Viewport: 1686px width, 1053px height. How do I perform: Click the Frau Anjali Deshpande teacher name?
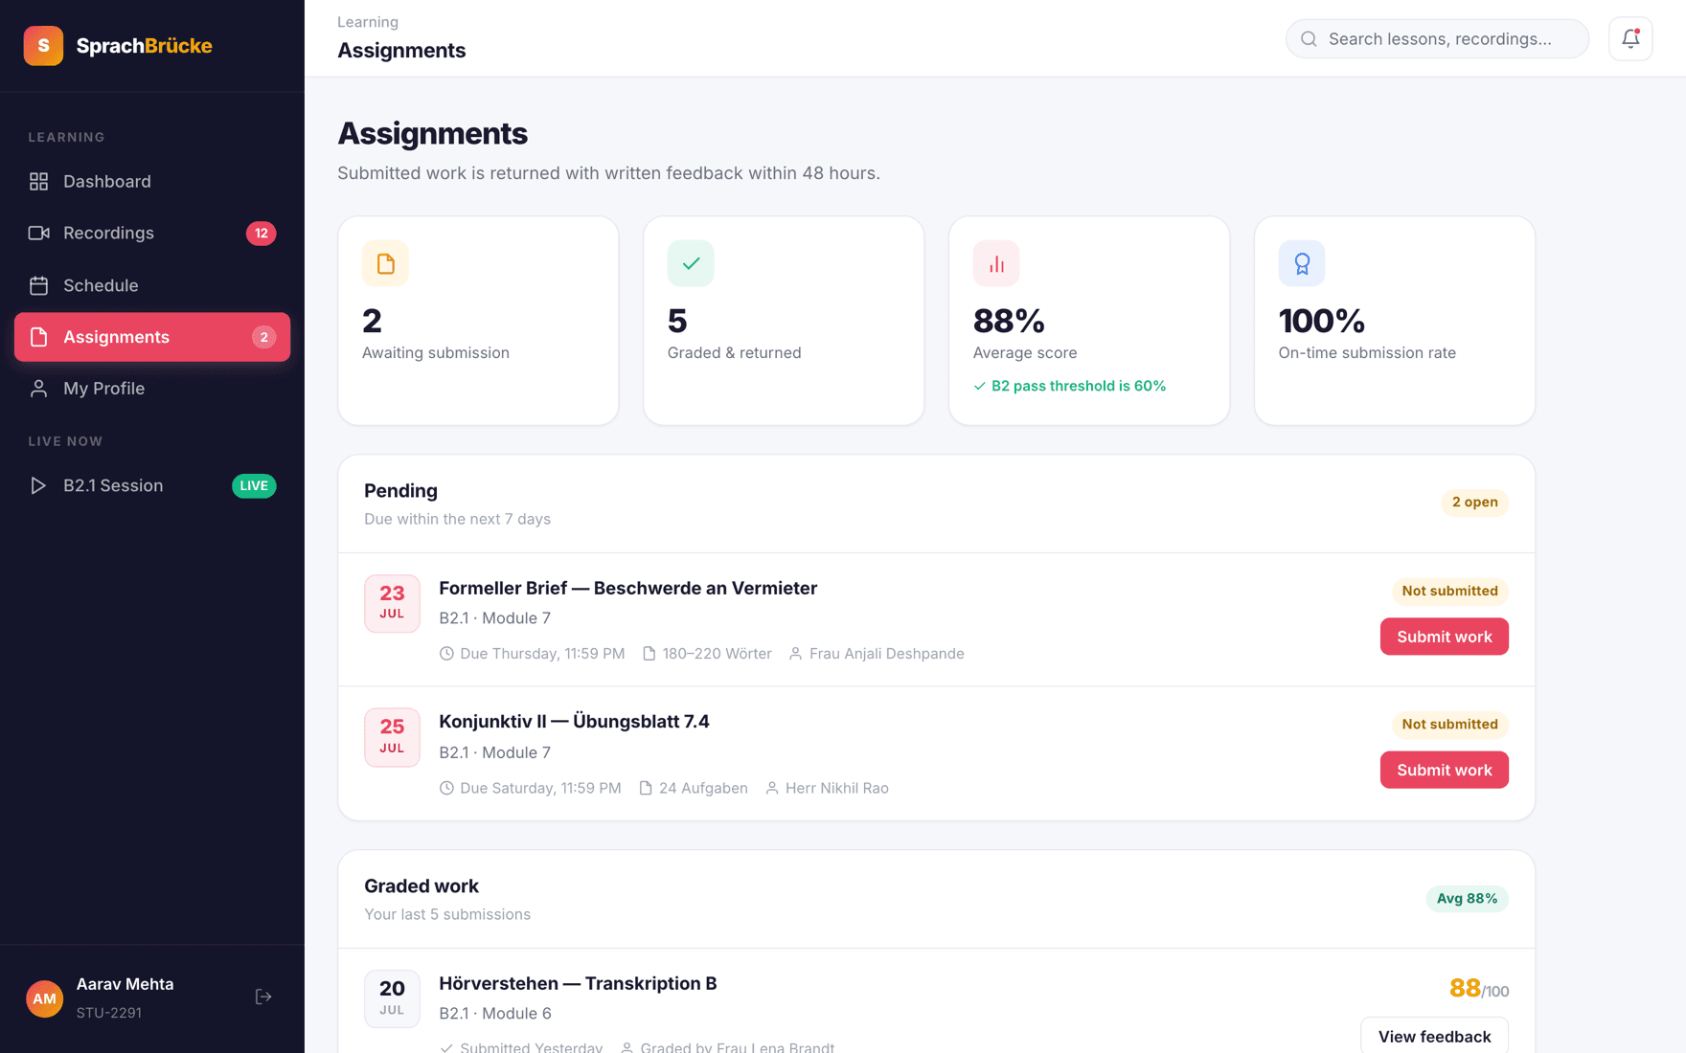[886, 654]
